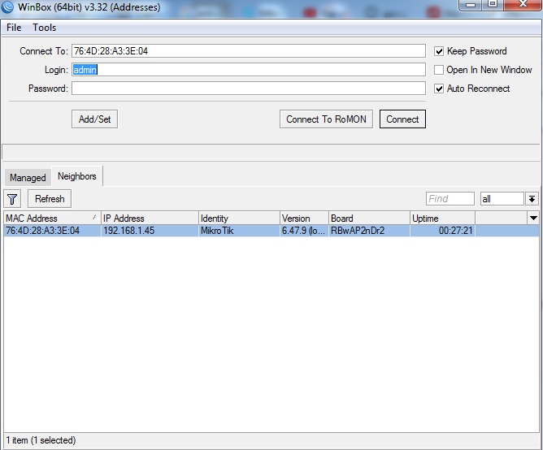Sort by IP Address column header
543x450 pixels.
(150, 218)
